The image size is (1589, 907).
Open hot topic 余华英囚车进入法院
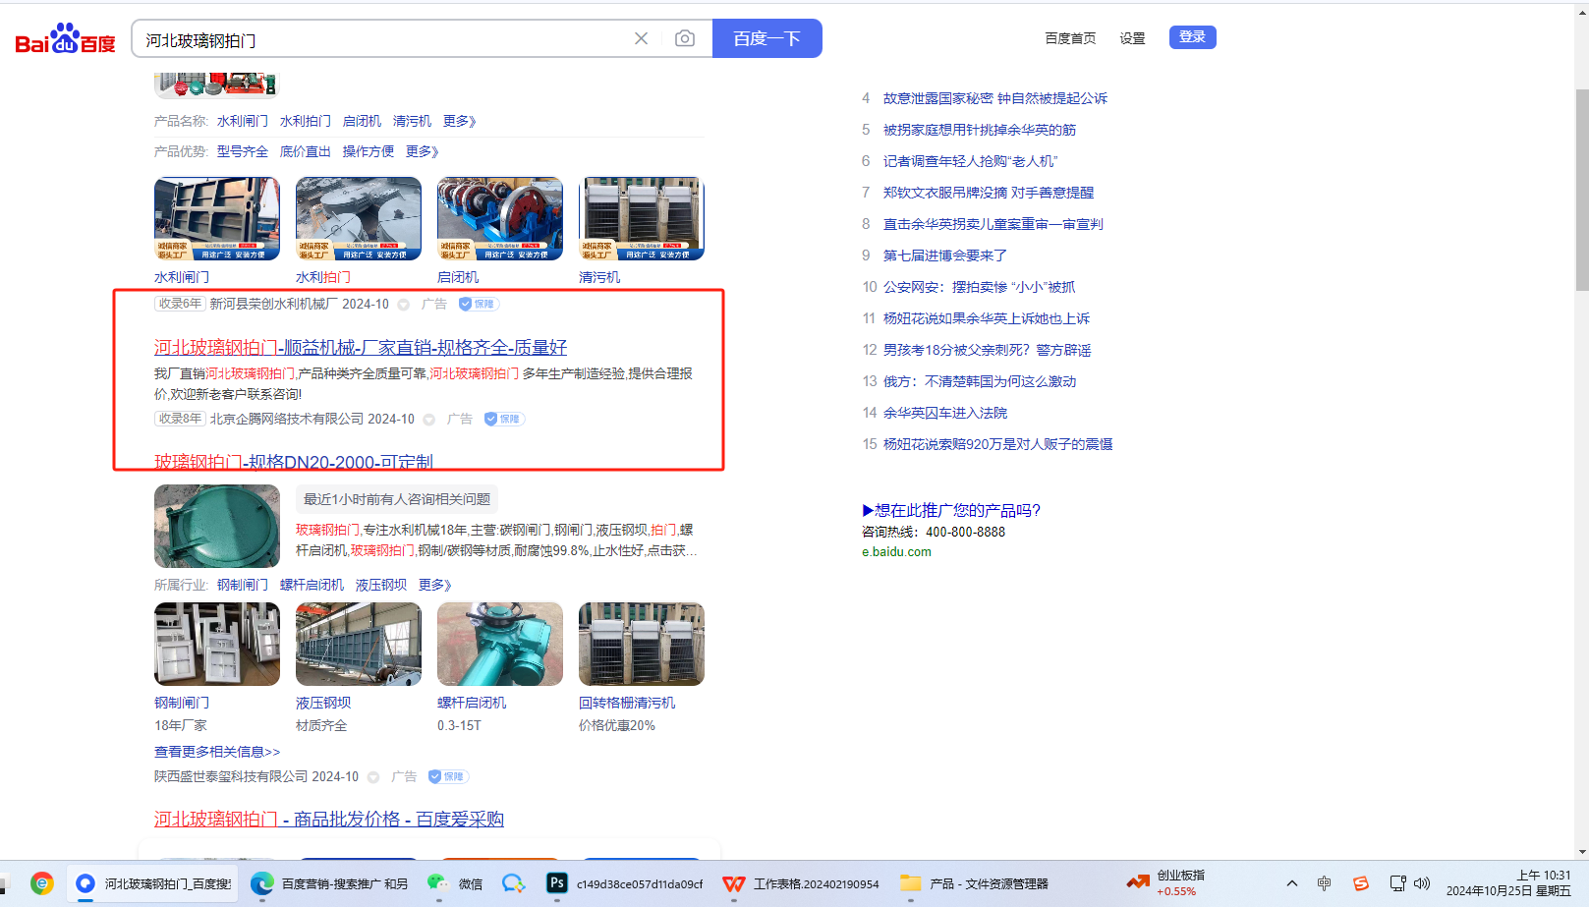pyautogui.click(x=945, y=413)
